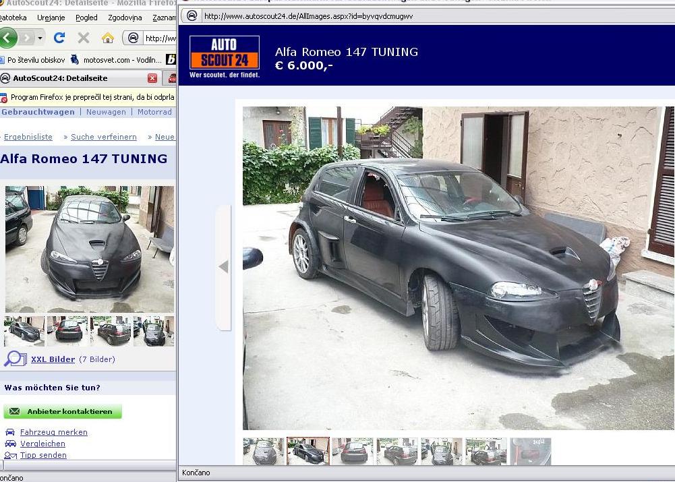This screenshot has width=675, height=482.
Task: Click the Stop loading X icon
Action: (84, 38)
